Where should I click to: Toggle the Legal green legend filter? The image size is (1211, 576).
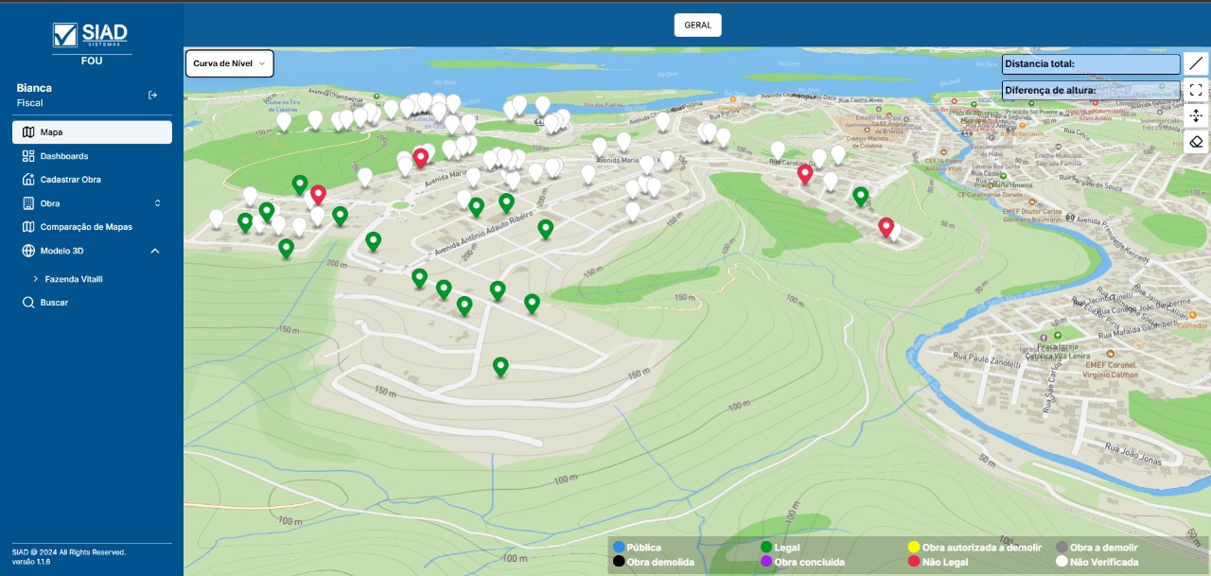point(767,547)
